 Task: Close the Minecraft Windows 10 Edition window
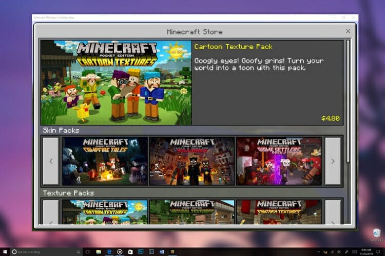tap(353, 17)
